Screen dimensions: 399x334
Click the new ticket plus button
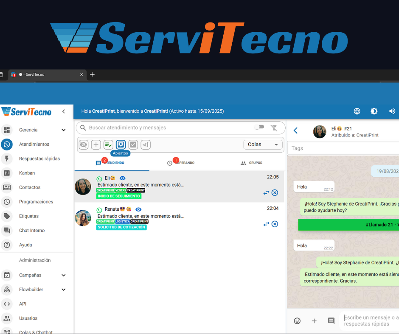pos(96,145)
